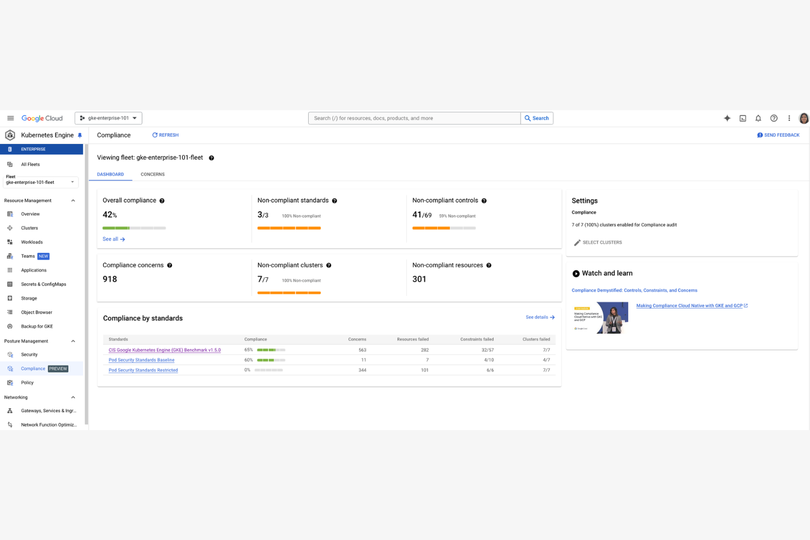
Task: Select Workloads from the navigation menu
Action: click(x=32, y=242)
